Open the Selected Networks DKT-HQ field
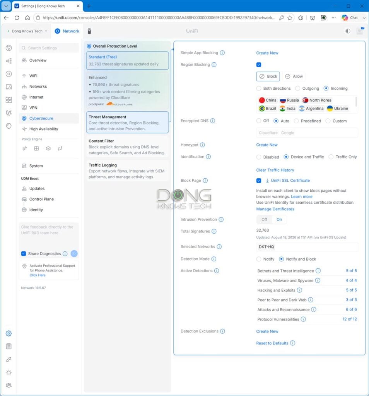369x396 pixels. pos(307,247)
